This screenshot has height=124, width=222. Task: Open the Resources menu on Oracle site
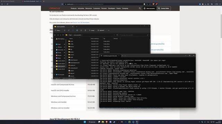[89, 8]
